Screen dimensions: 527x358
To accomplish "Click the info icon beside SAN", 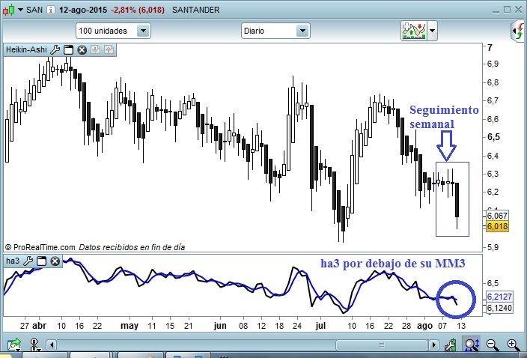I will coord(50,10).
